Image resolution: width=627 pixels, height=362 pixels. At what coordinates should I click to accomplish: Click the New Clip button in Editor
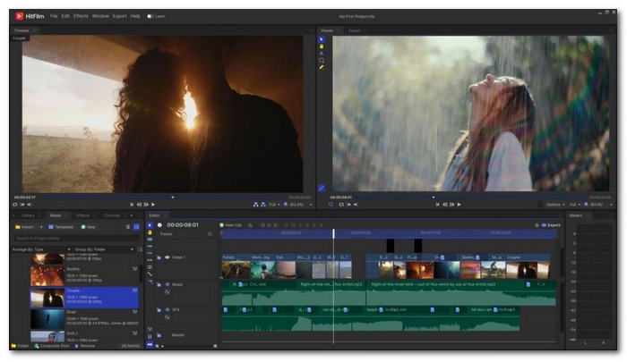tap(231, 225)
